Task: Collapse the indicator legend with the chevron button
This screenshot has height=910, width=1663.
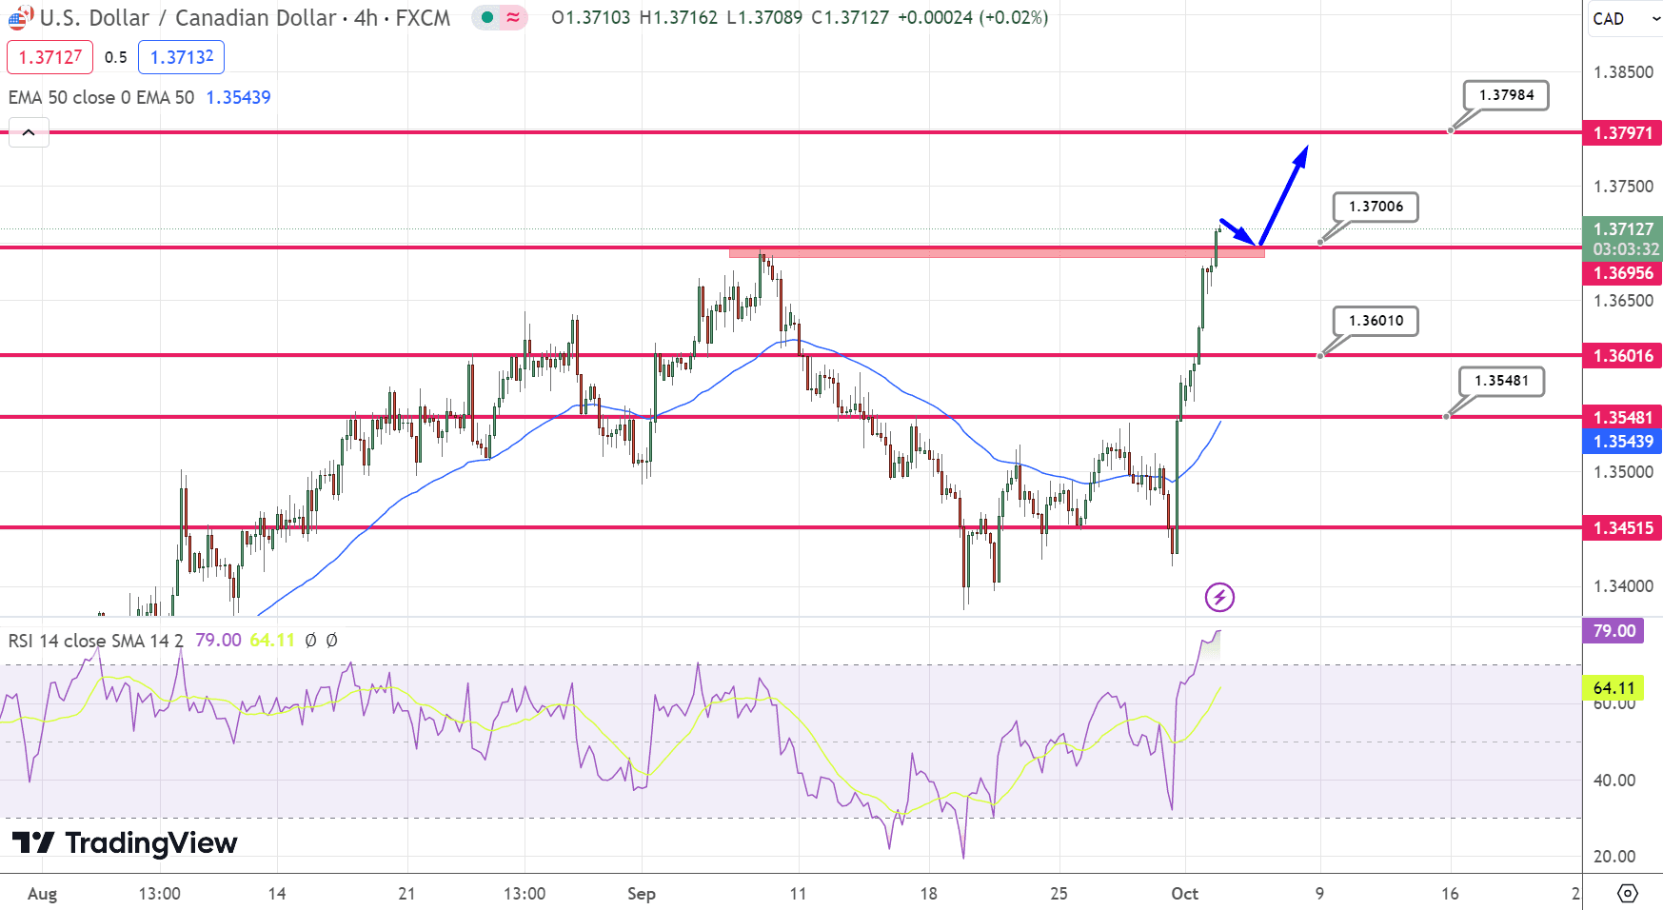Action: tap(29, 132)
